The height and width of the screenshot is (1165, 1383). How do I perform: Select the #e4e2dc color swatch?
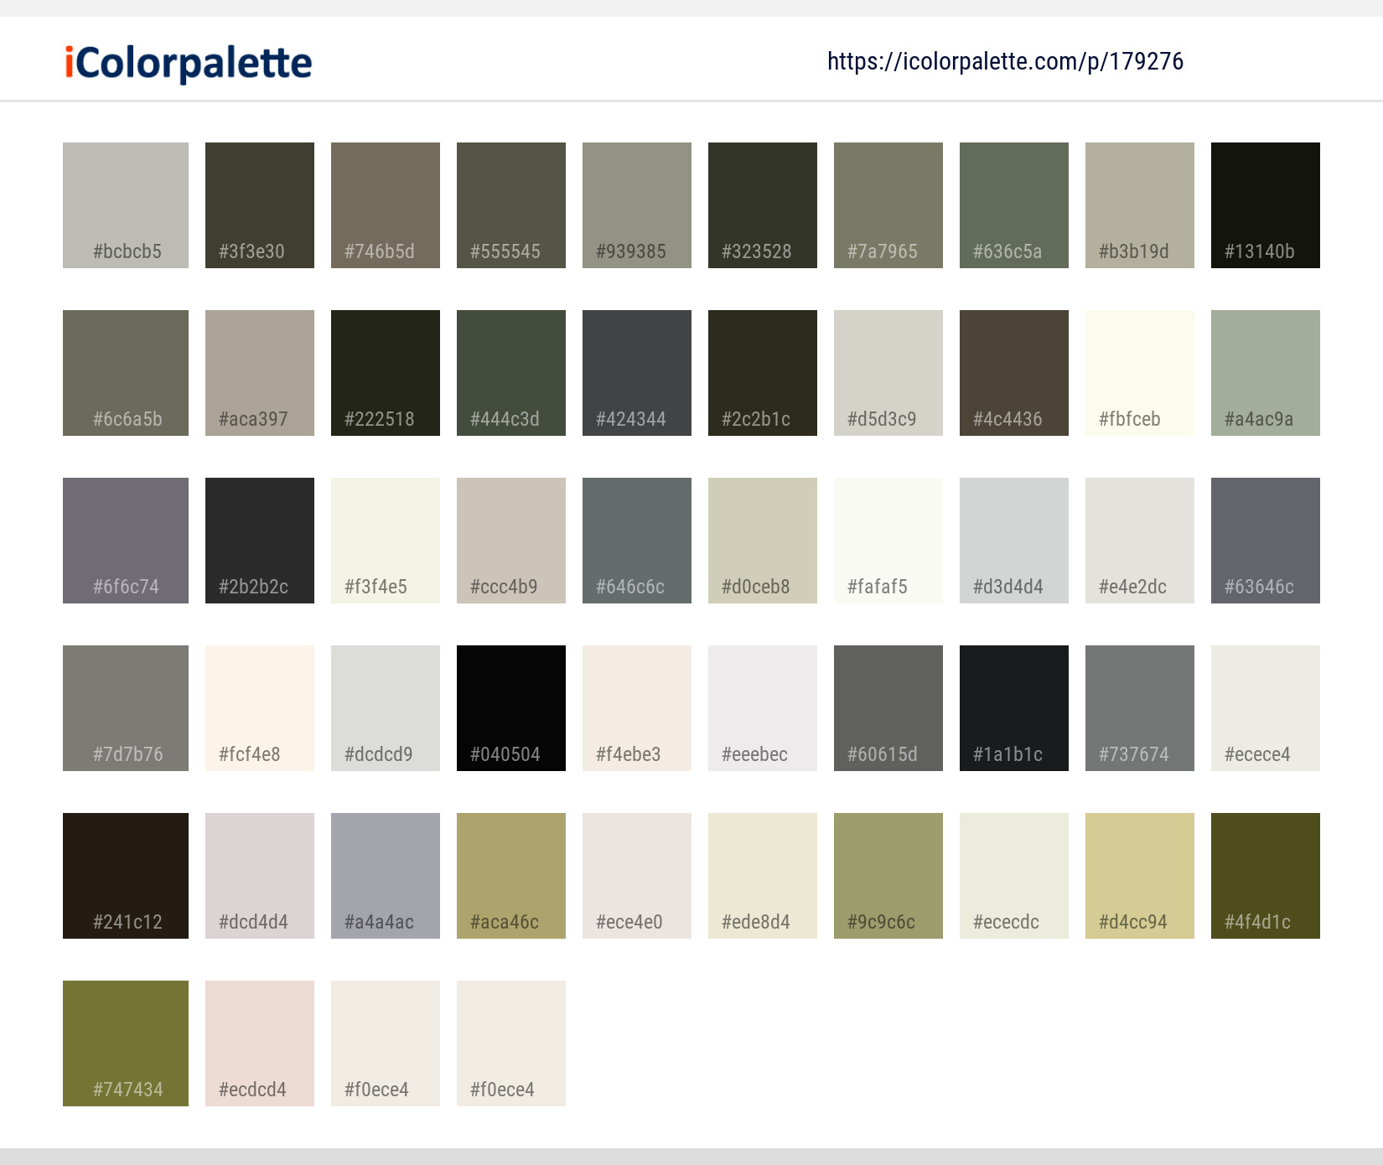click(1140, 541)
